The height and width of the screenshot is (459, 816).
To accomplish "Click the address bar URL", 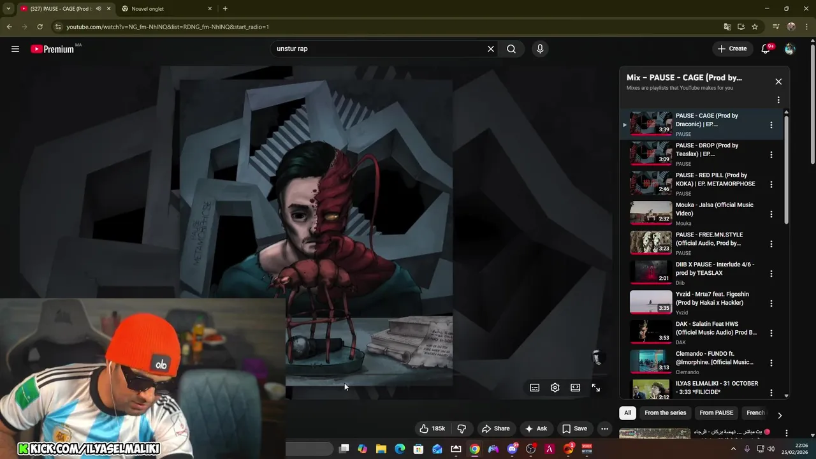I will pyautogui.click(x=168, y=27).
